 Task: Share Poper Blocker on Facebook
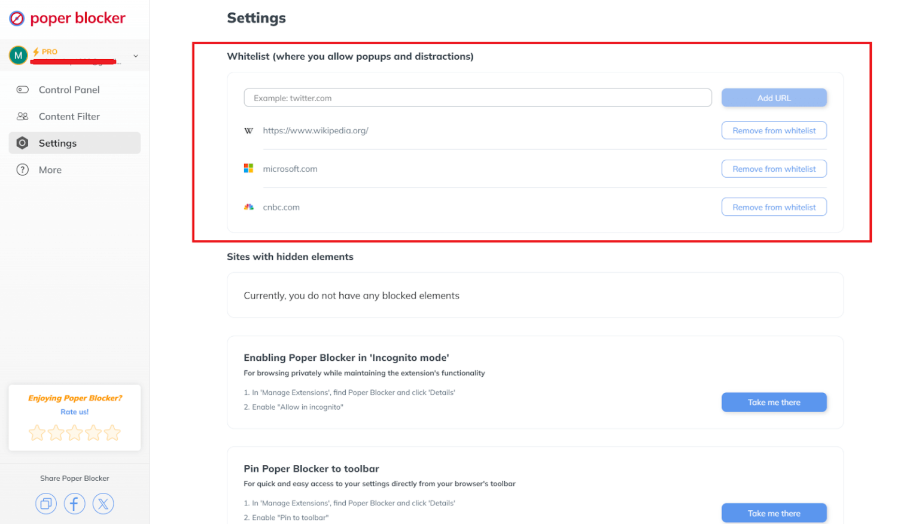click(x=75, y=504)
